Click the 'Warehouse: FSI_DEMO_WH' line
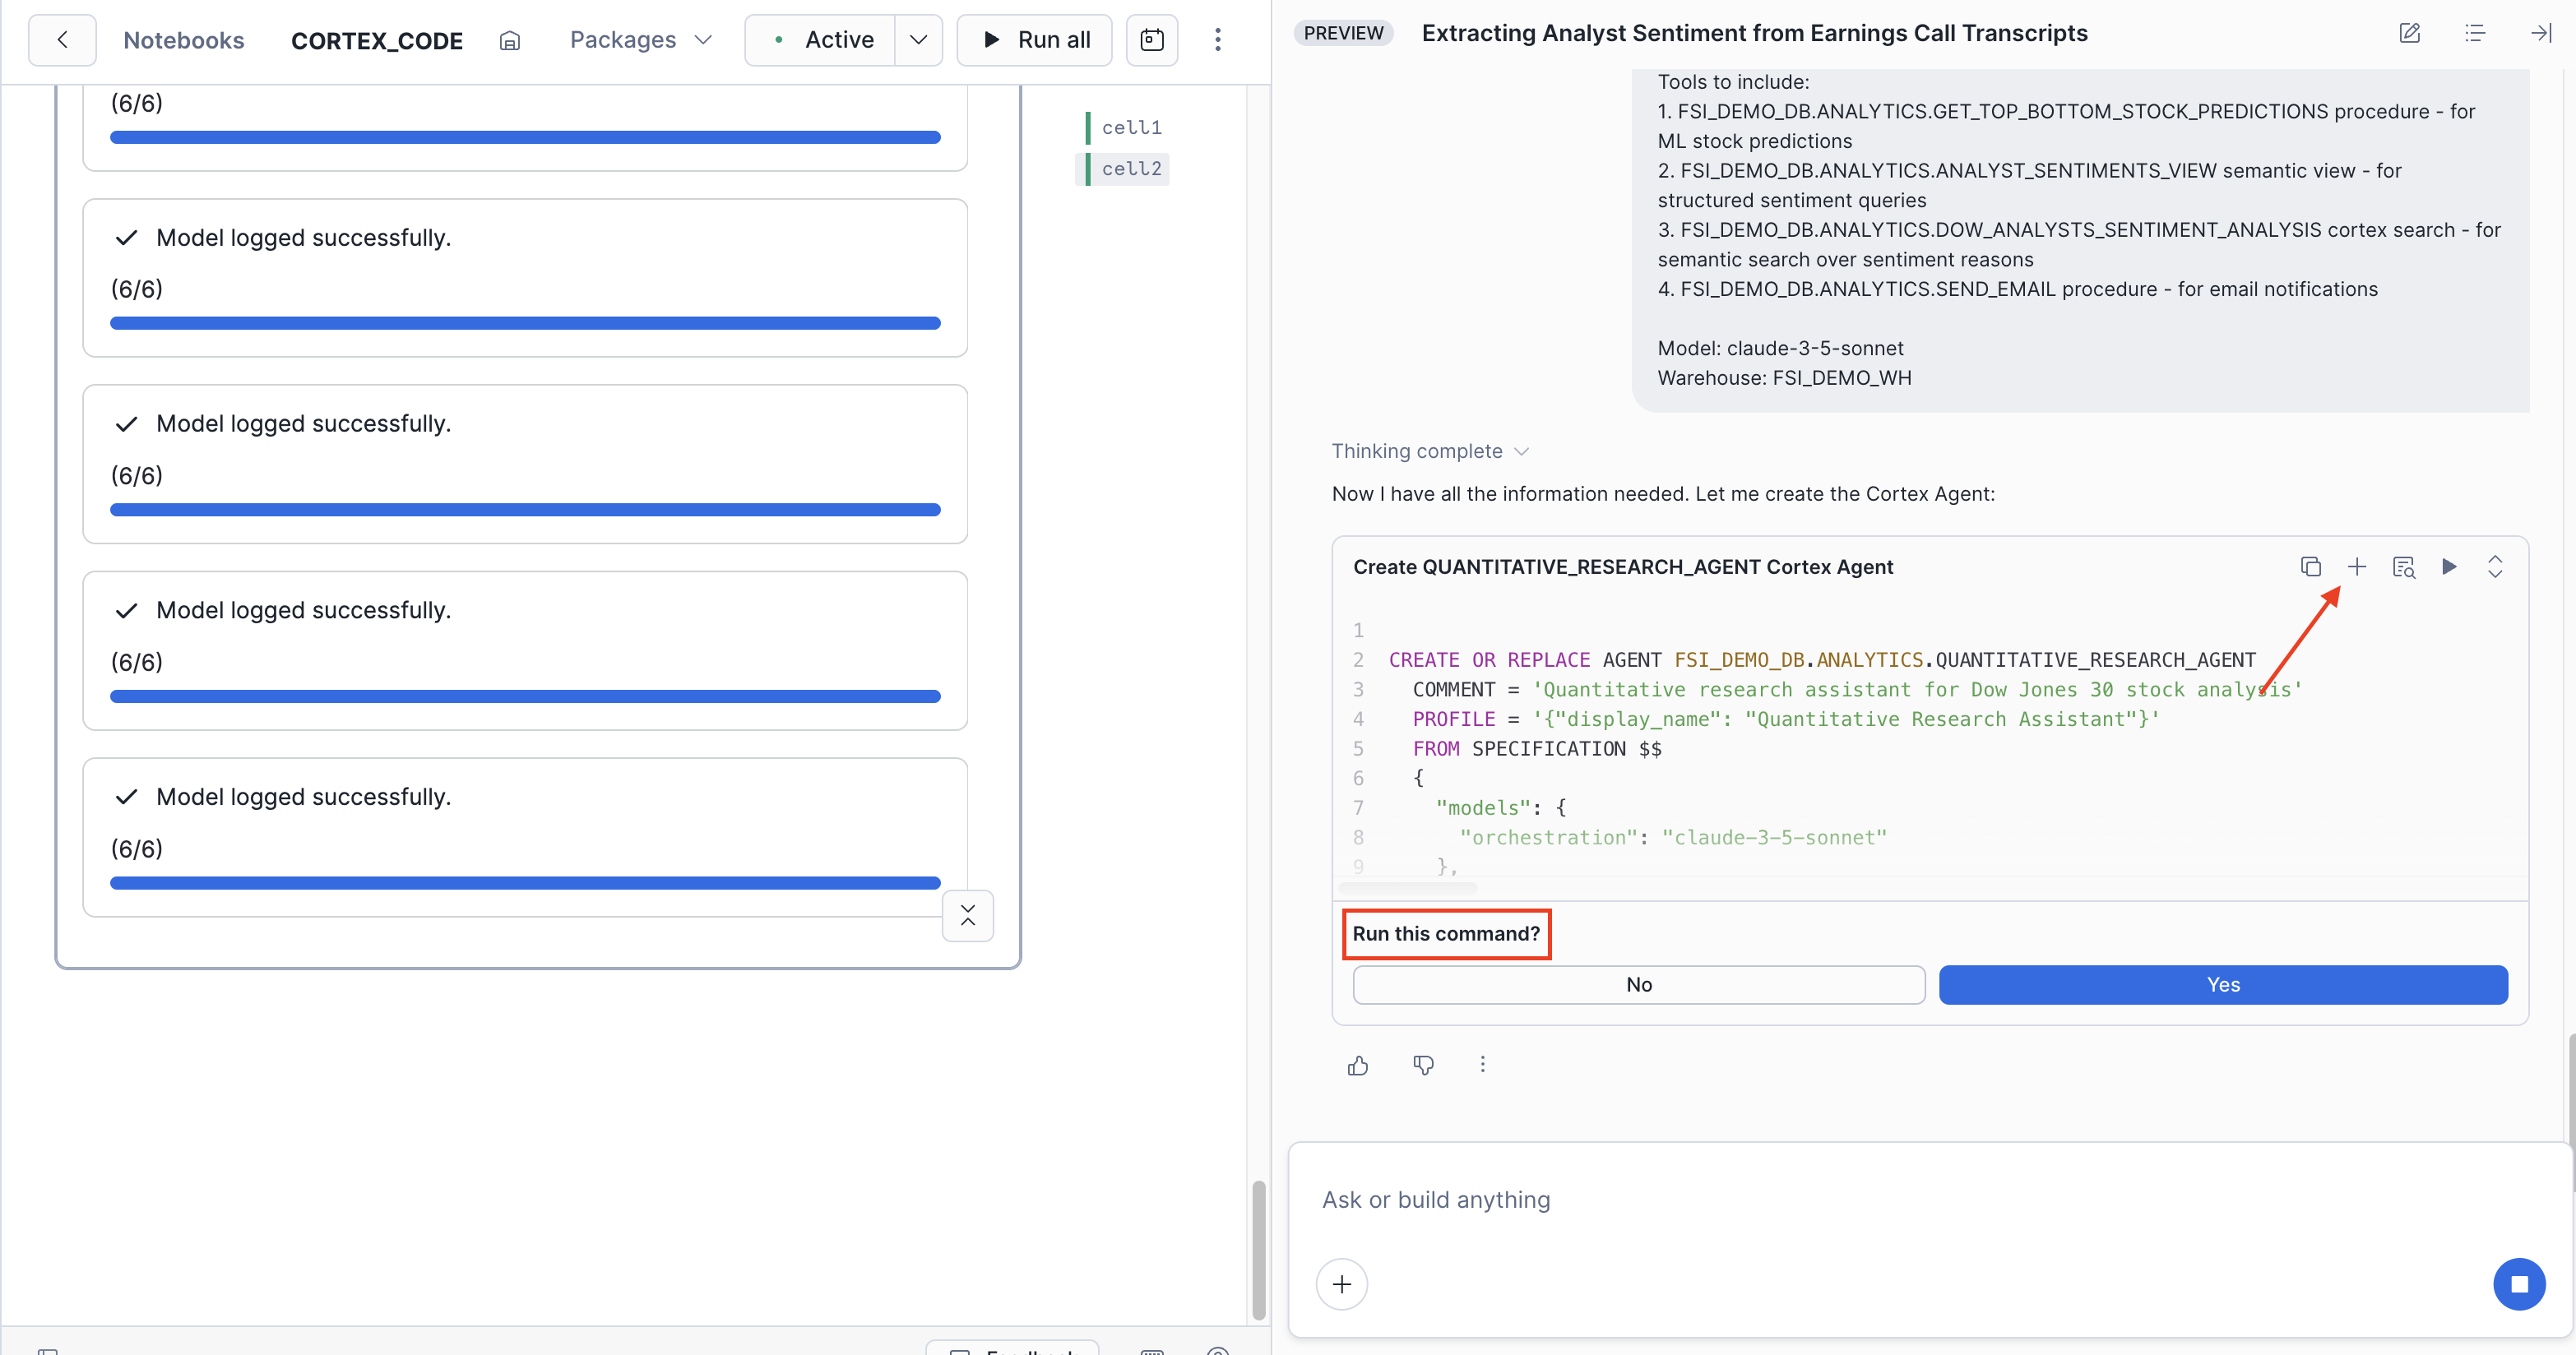Screen dimensions: 2576x1355 click(1784, 378)
